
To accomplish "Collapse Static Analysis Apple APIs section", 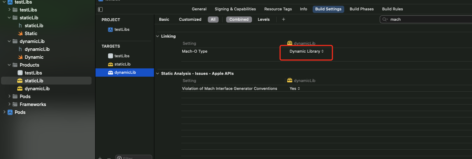I will (x=158, y=73).
